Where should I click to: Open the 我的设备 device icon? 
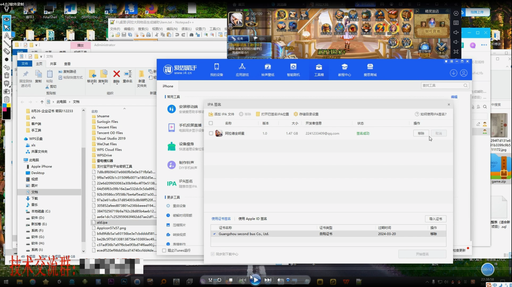(x=216, y=67)
